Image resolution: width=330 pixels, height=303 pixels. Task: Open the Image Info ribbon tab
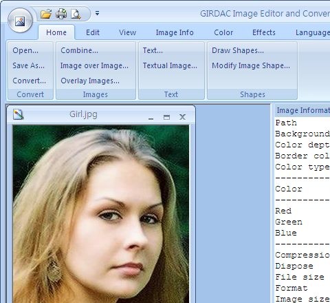click(x=175, y=32)
